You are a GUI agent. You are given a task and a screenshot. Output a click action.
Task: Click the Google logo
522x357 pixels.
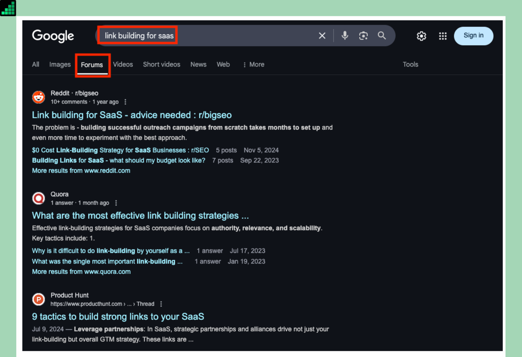click(53, 36)
